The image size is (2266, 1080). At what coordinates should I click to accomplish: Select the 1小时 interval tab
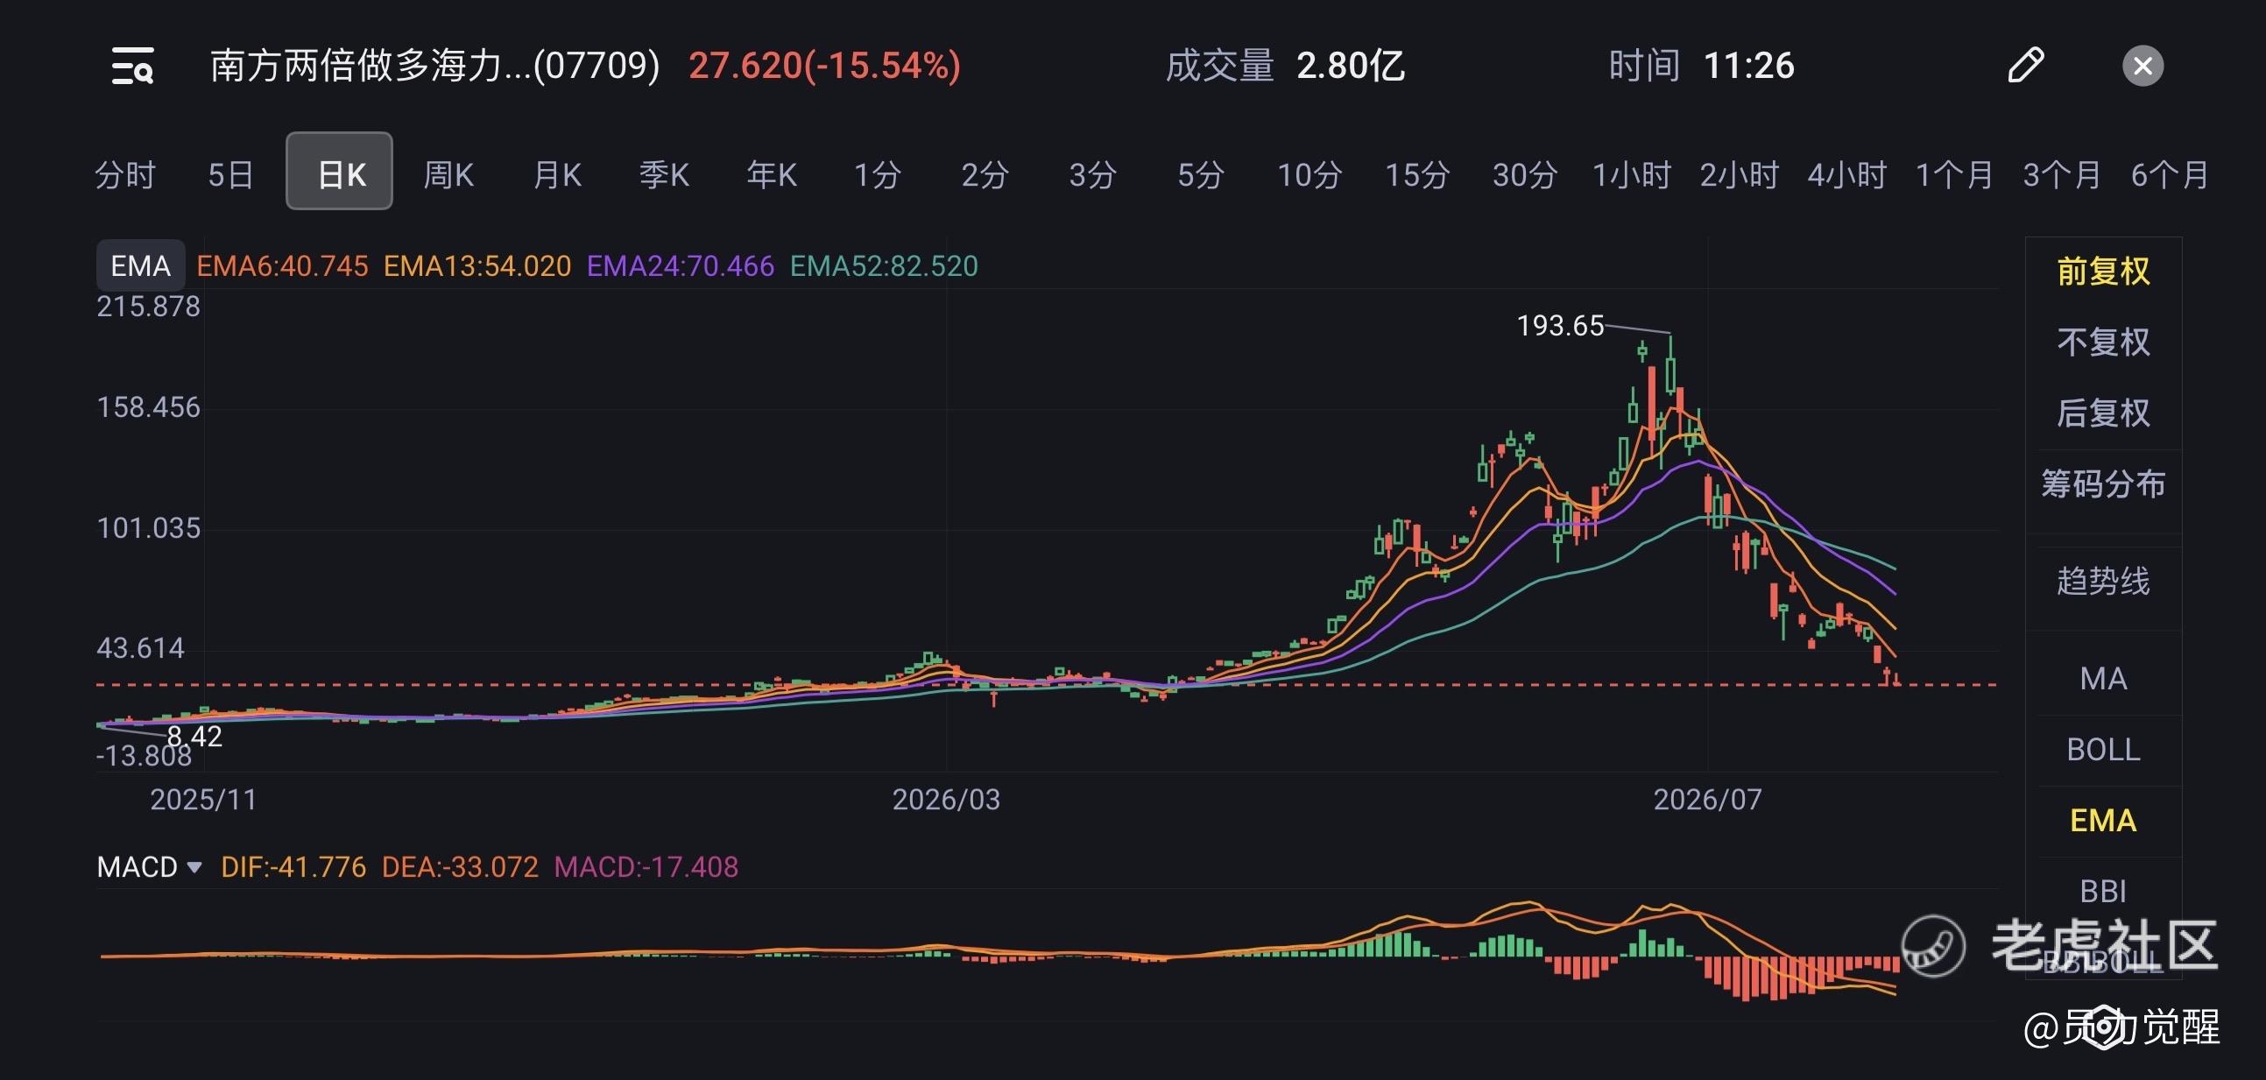click(x=1632, y=174)
